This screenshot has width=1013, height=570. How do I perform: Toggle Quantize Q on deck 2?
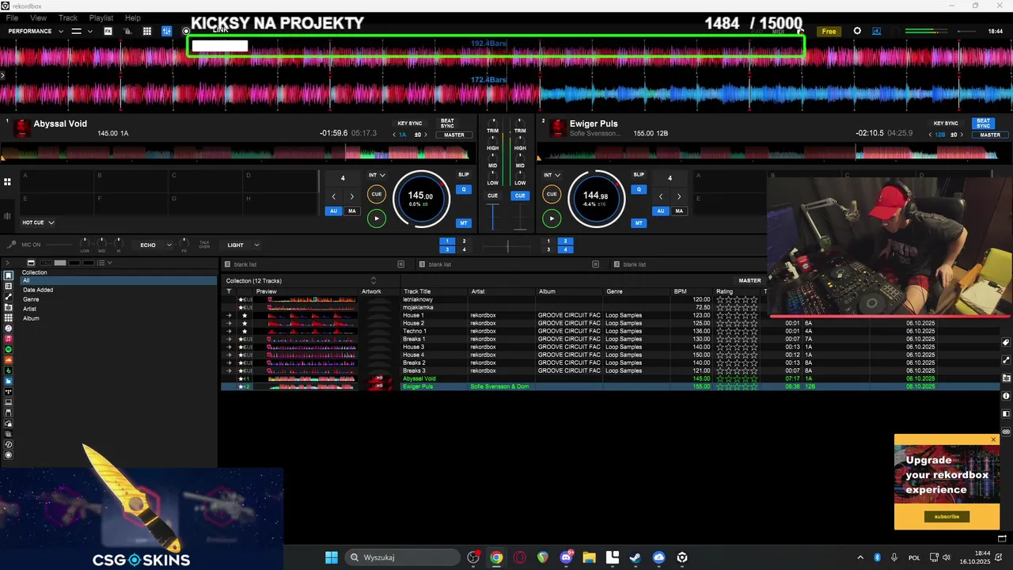tap(639, 189)
